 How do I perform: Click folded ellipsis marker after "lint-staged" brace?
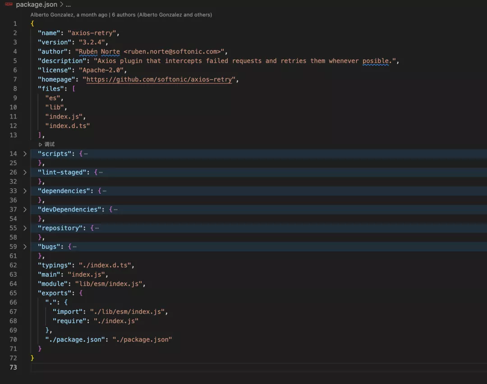tap(101, 172)
